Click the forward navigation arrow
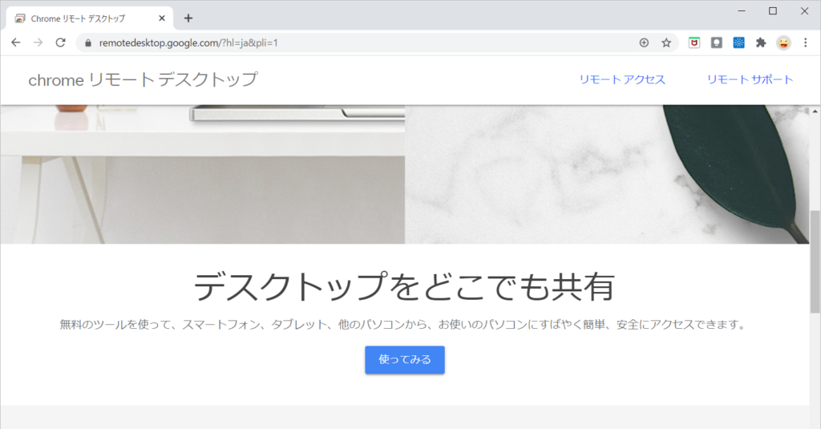Viewport: 821px width, 429px height. [x=38, y=43]
